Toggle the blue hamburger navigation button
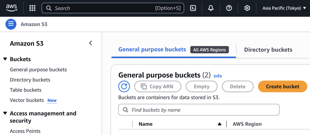The height and width of the screenshot is (135, 310). 11,24
